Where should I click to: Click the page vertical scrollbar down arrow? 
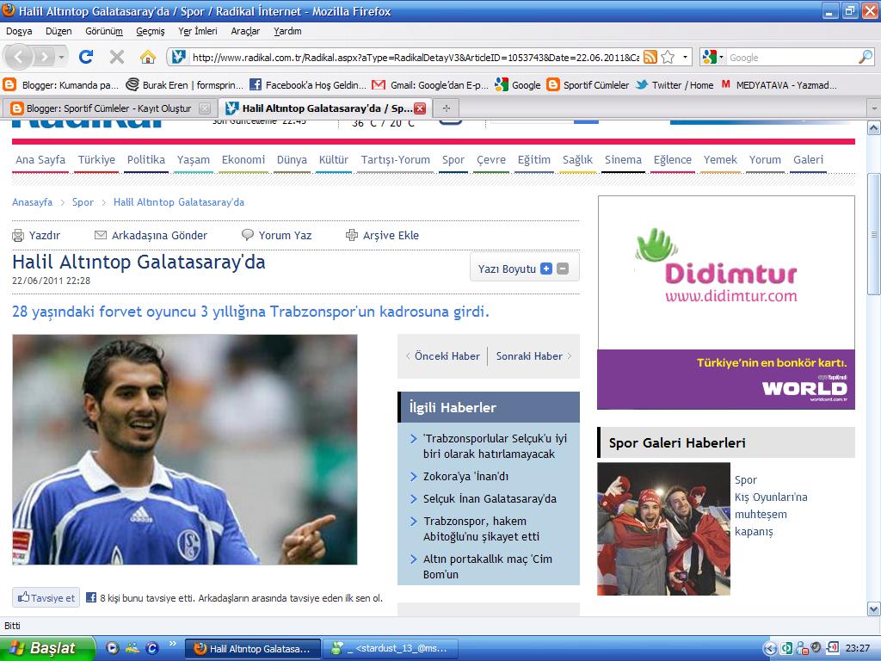click(874, 608)
